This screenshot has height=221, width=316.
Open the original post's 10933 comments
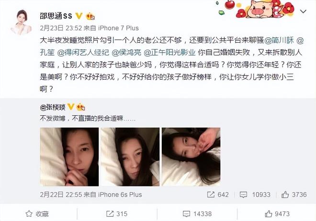255,195
